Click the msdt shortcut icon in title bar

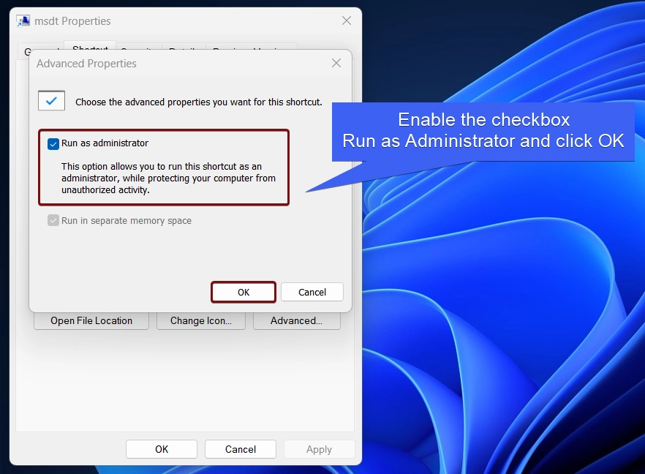[23, 21]
